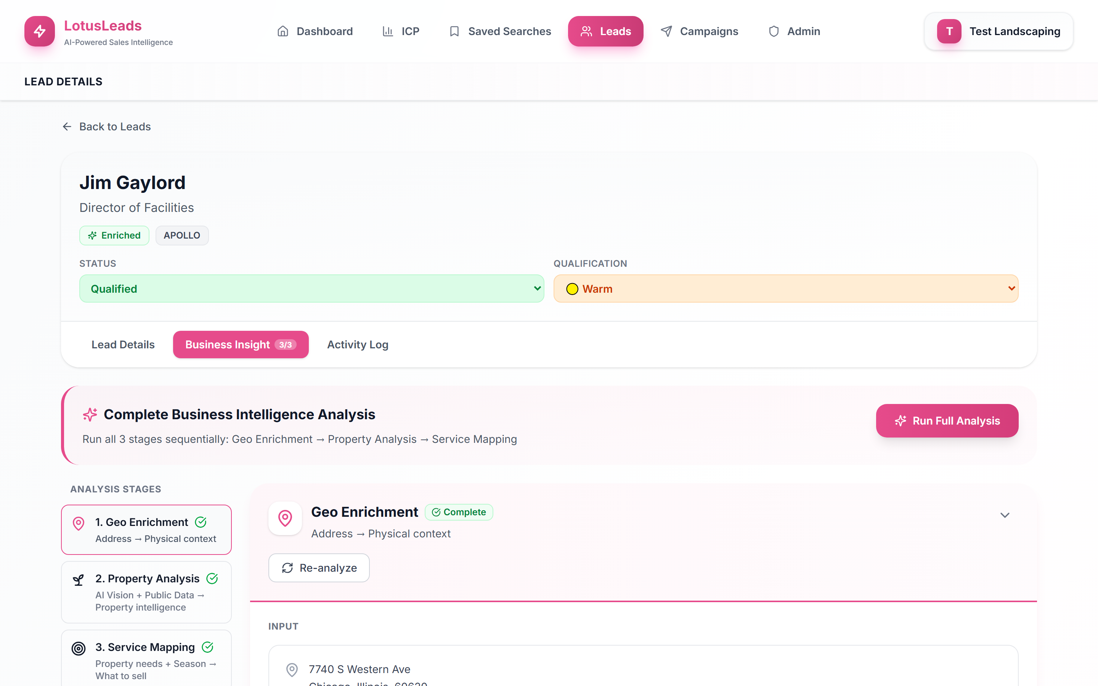Click sparkle icon beside Complete Business Intelligence Analysis
Screen dimensions: 1098x686
(90, 414)
